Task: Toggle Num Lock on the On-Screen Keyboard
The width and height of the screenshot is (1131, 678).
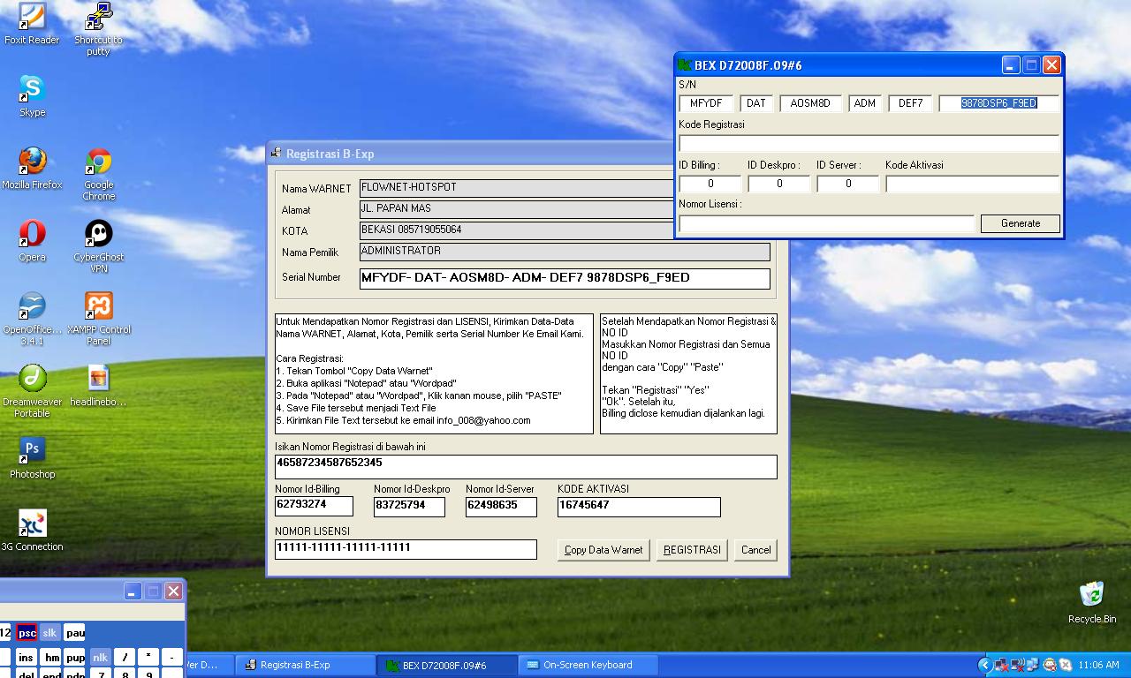Action: point(101,658)
